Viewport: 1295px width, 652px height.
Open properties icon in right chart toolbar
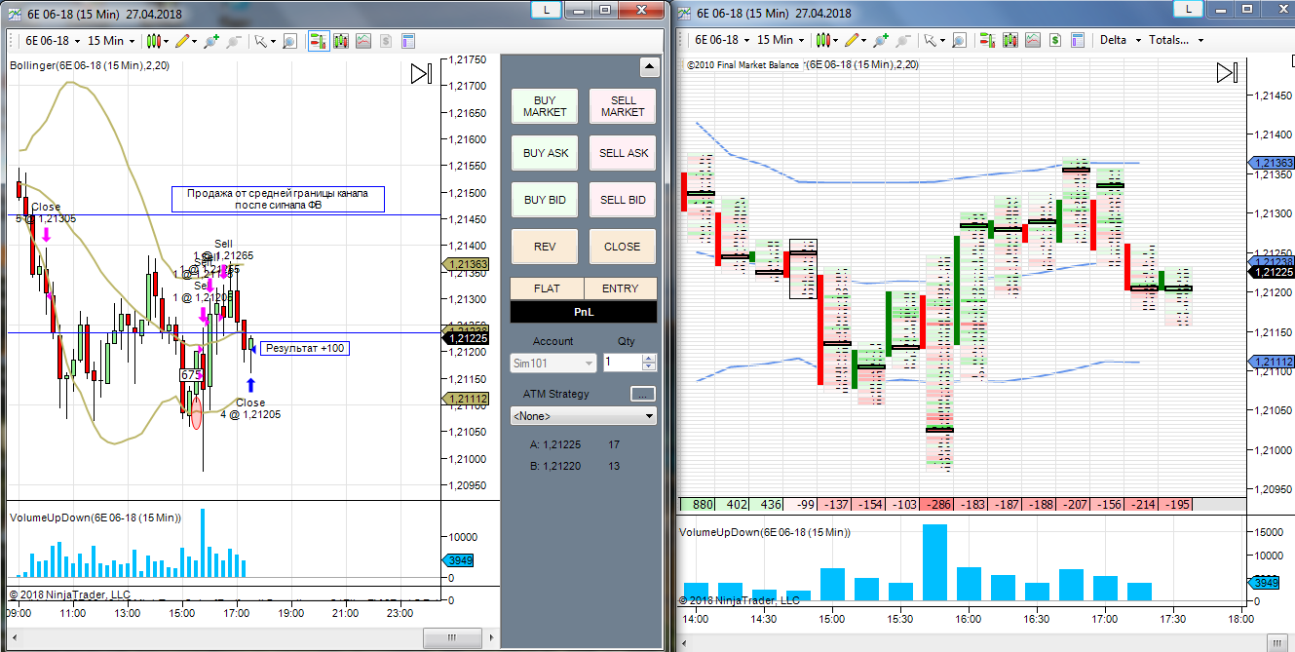coord(1079,41)
